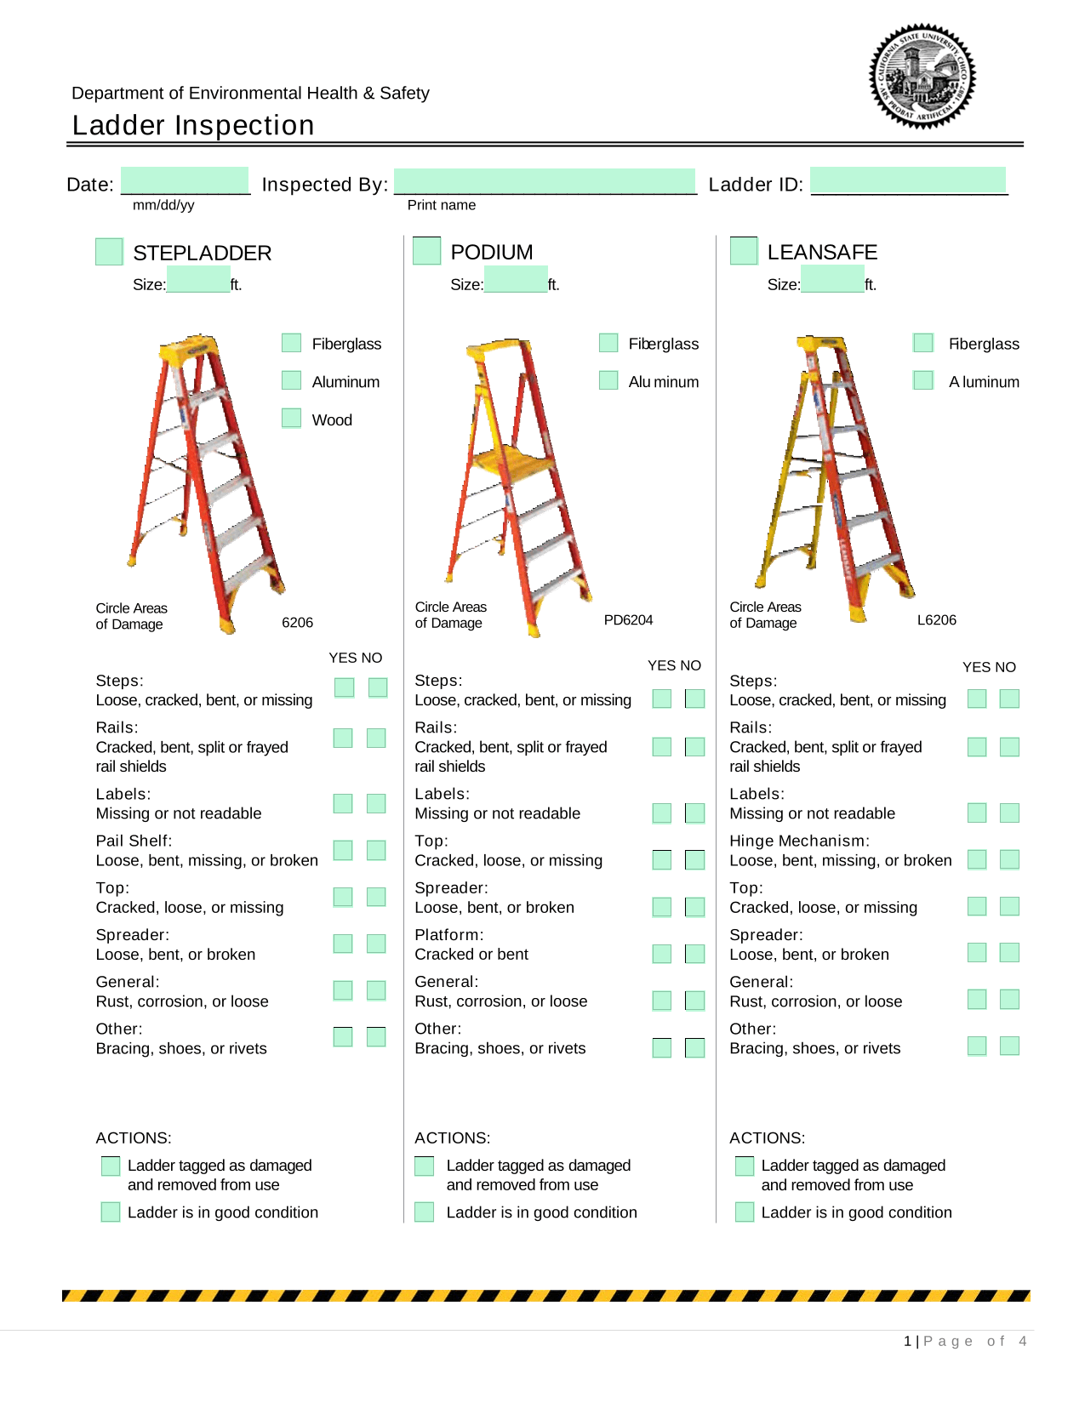Check Wood material under Stepladder

point(291,418)
